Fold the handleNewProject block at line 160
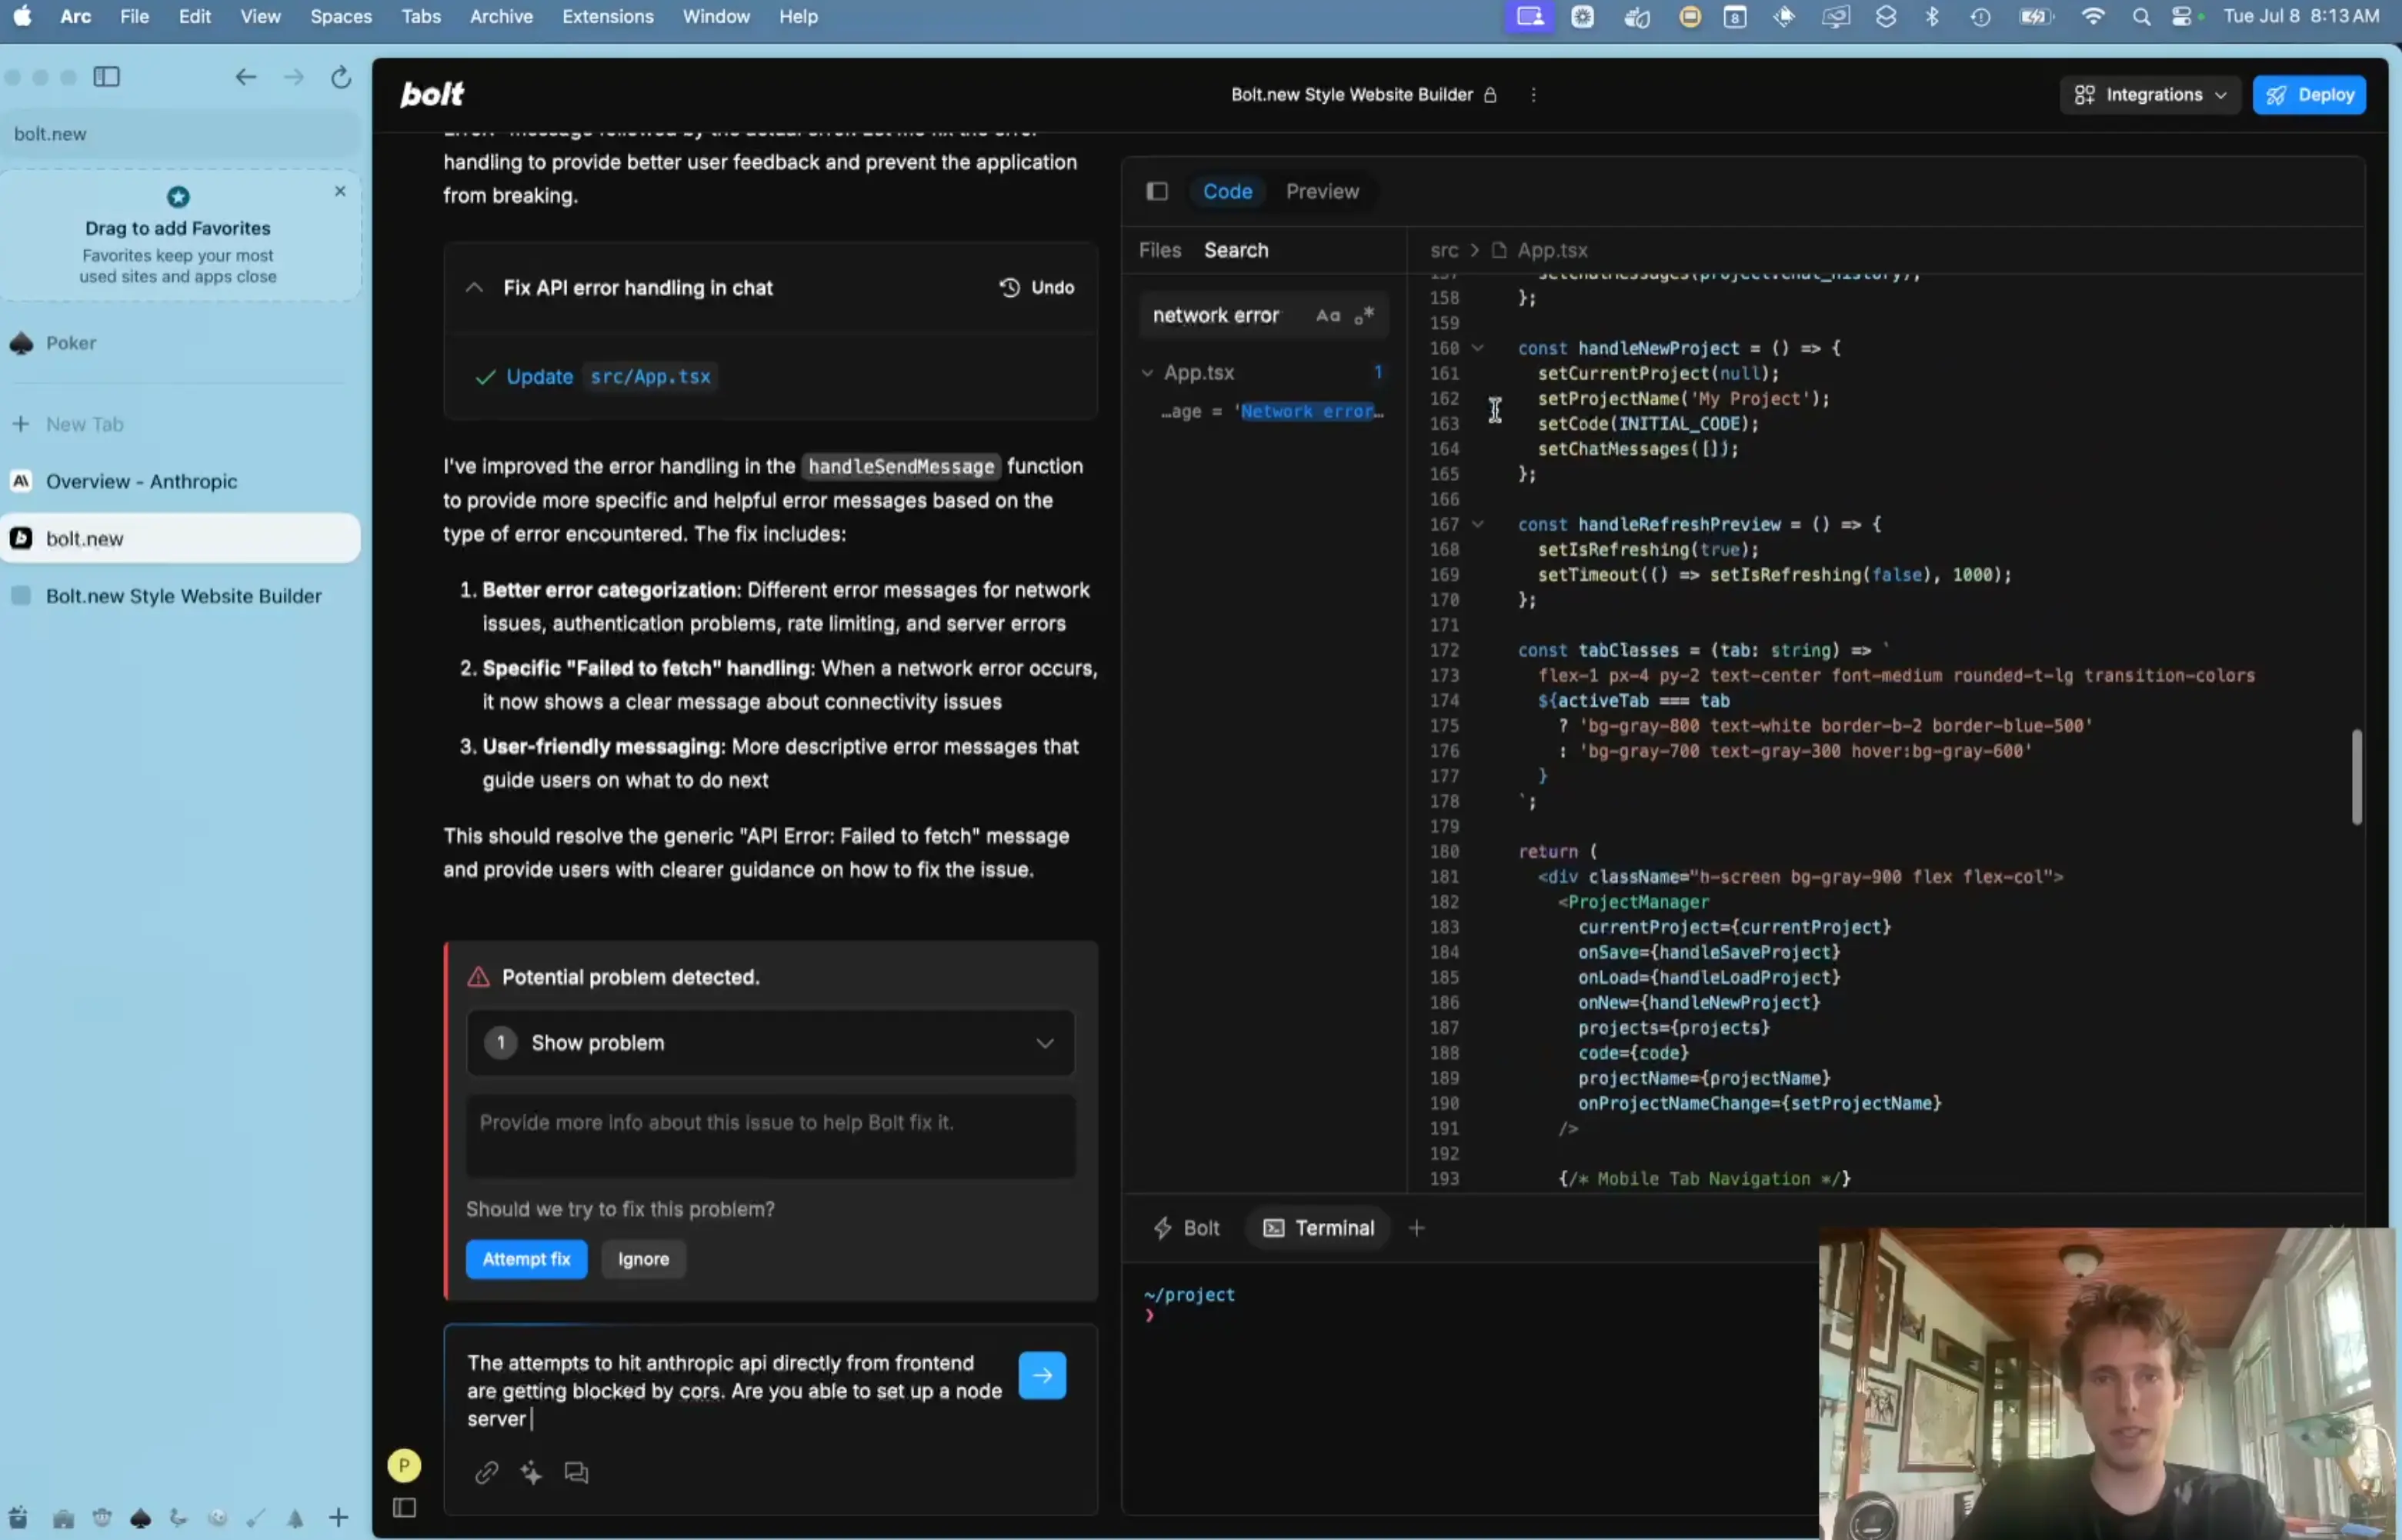2402x1540 pixels. pyautogui.click(x=1477, y=347)
